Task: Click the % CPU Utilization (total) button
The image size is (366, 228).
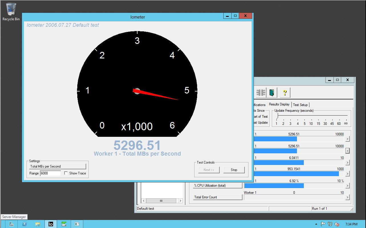Action: pos(218,186)
